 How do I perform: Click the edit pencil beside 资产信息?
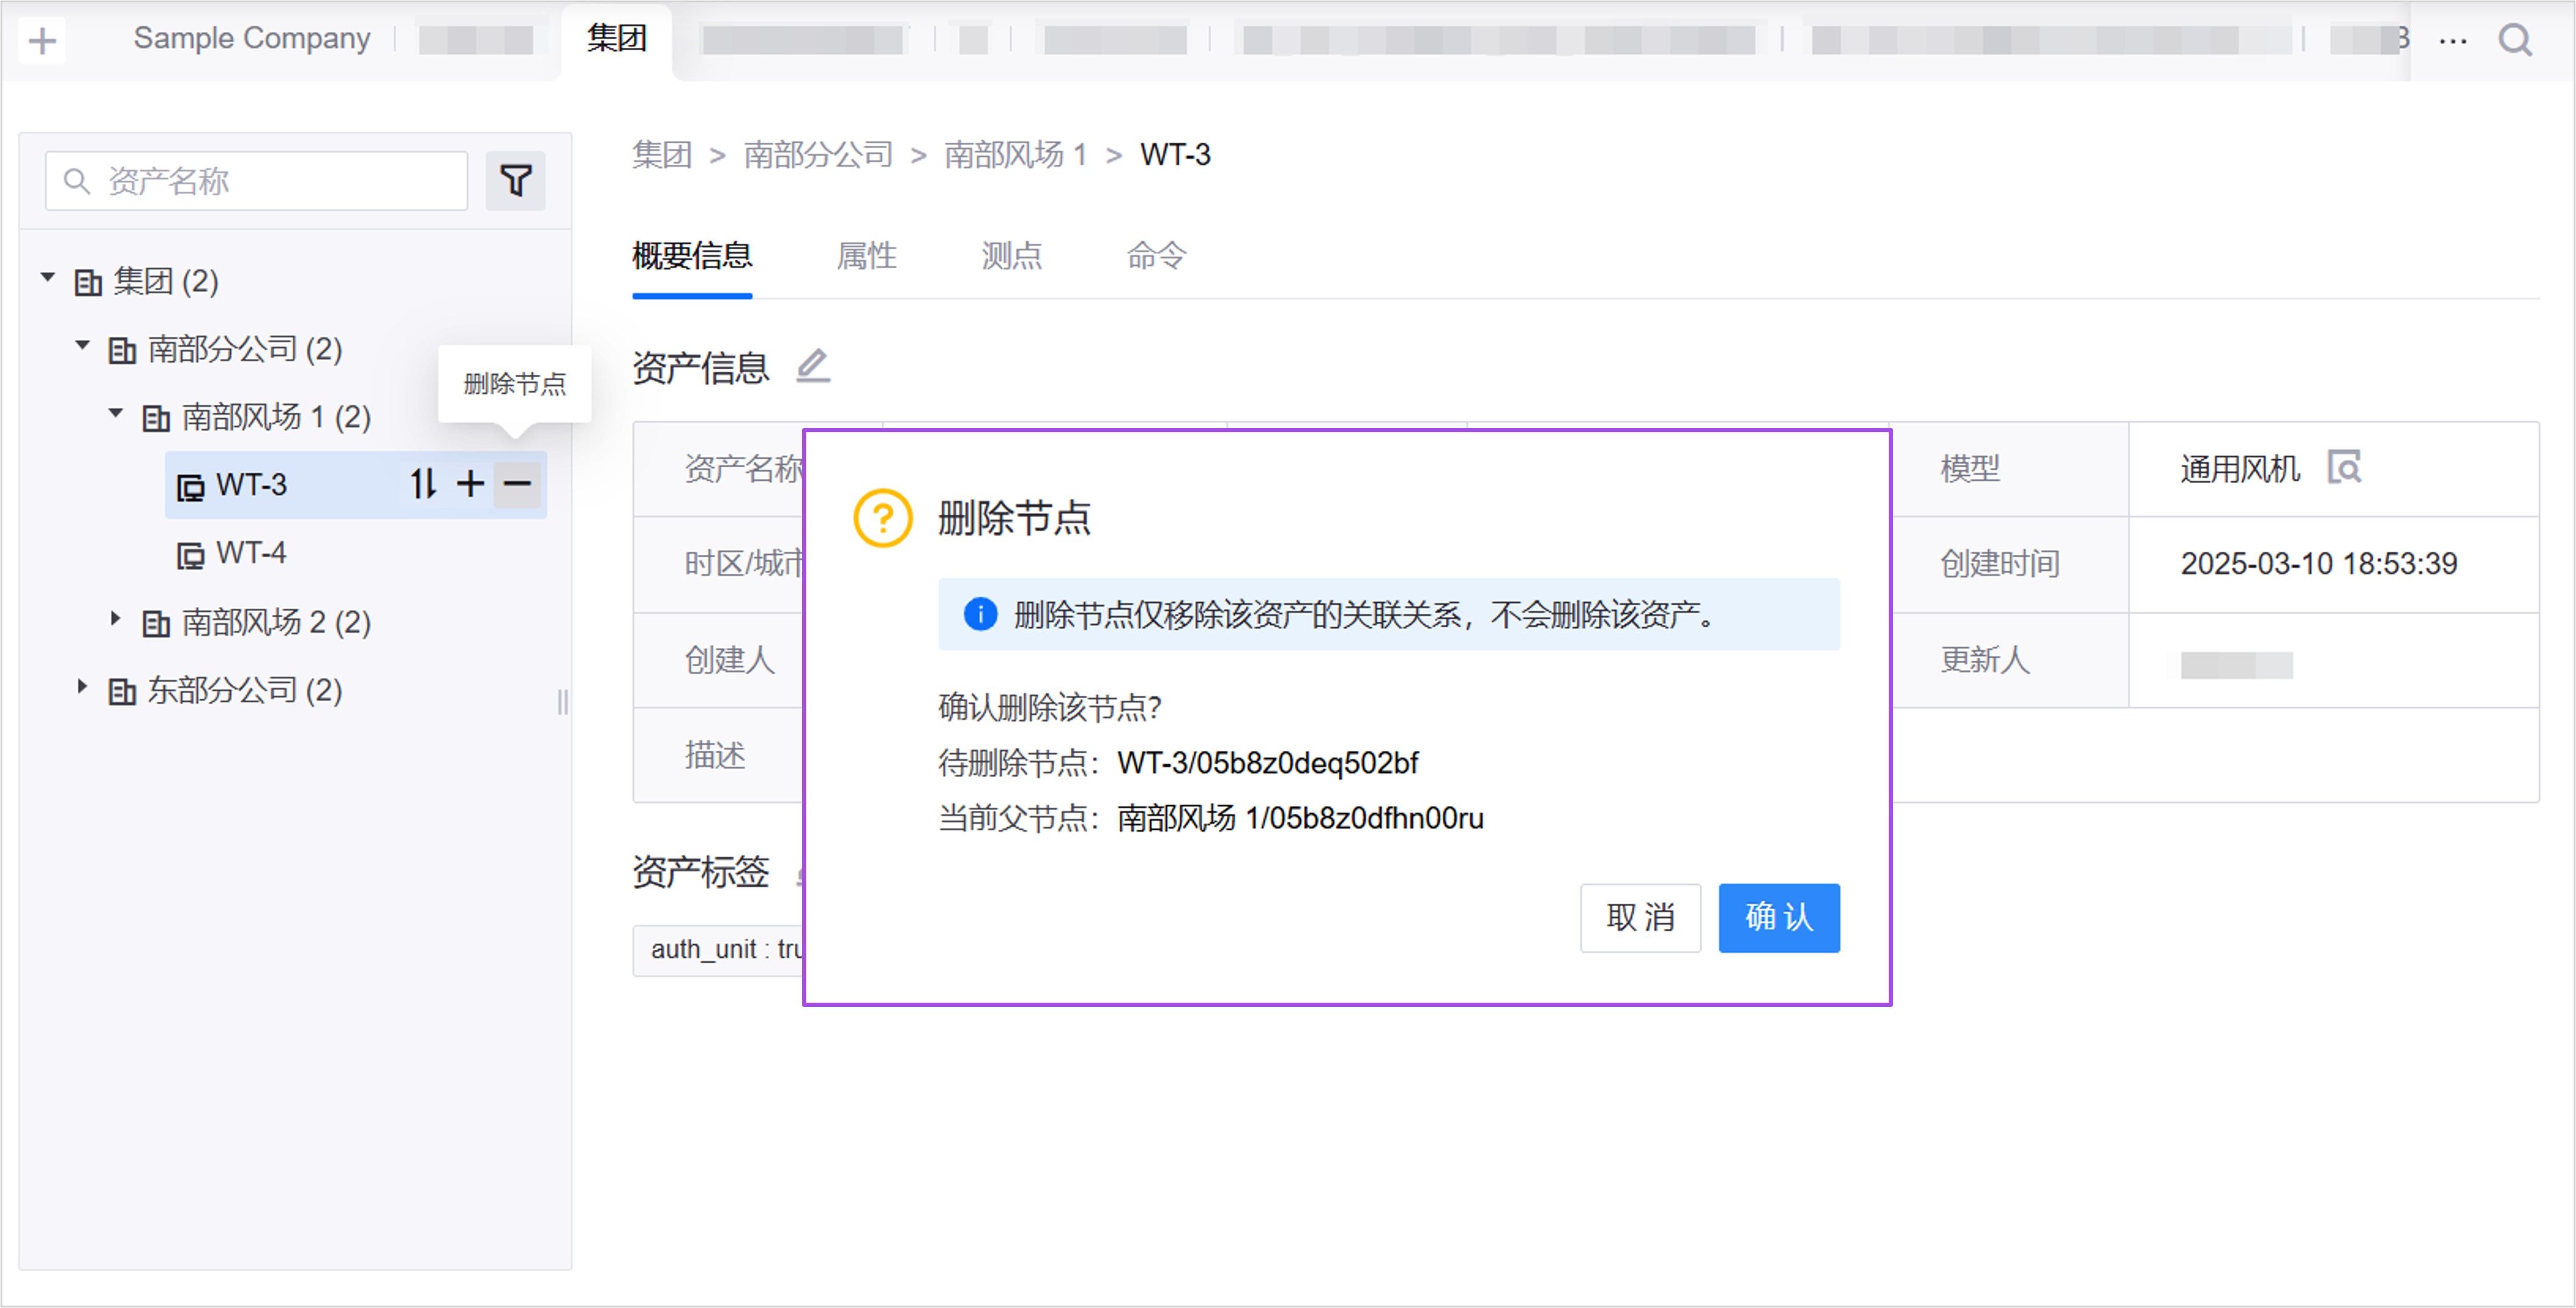[x=813, y=366]
